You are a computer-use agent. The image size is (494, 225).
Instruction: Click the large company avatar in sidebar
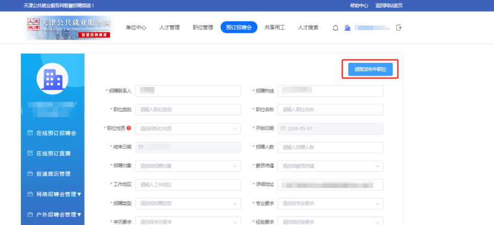[x=53, y=78]
